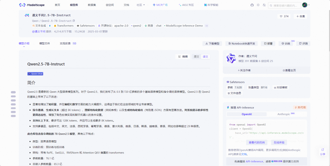Viewport: 330px width, 166px height.
Task: Toggle the light/dark theme sun icon
Action: point(258,5)
